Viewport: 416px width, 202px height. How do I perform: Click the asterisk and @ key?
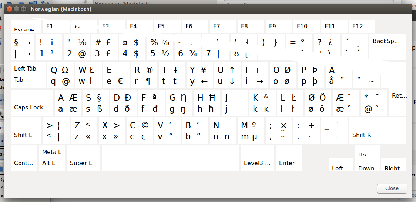(x=374, y=102)
